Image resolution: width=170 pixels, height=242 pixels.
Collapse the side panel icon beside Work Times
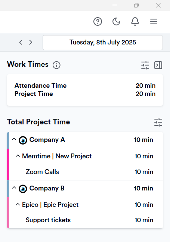pyautogui.click(x=158, y=65)
